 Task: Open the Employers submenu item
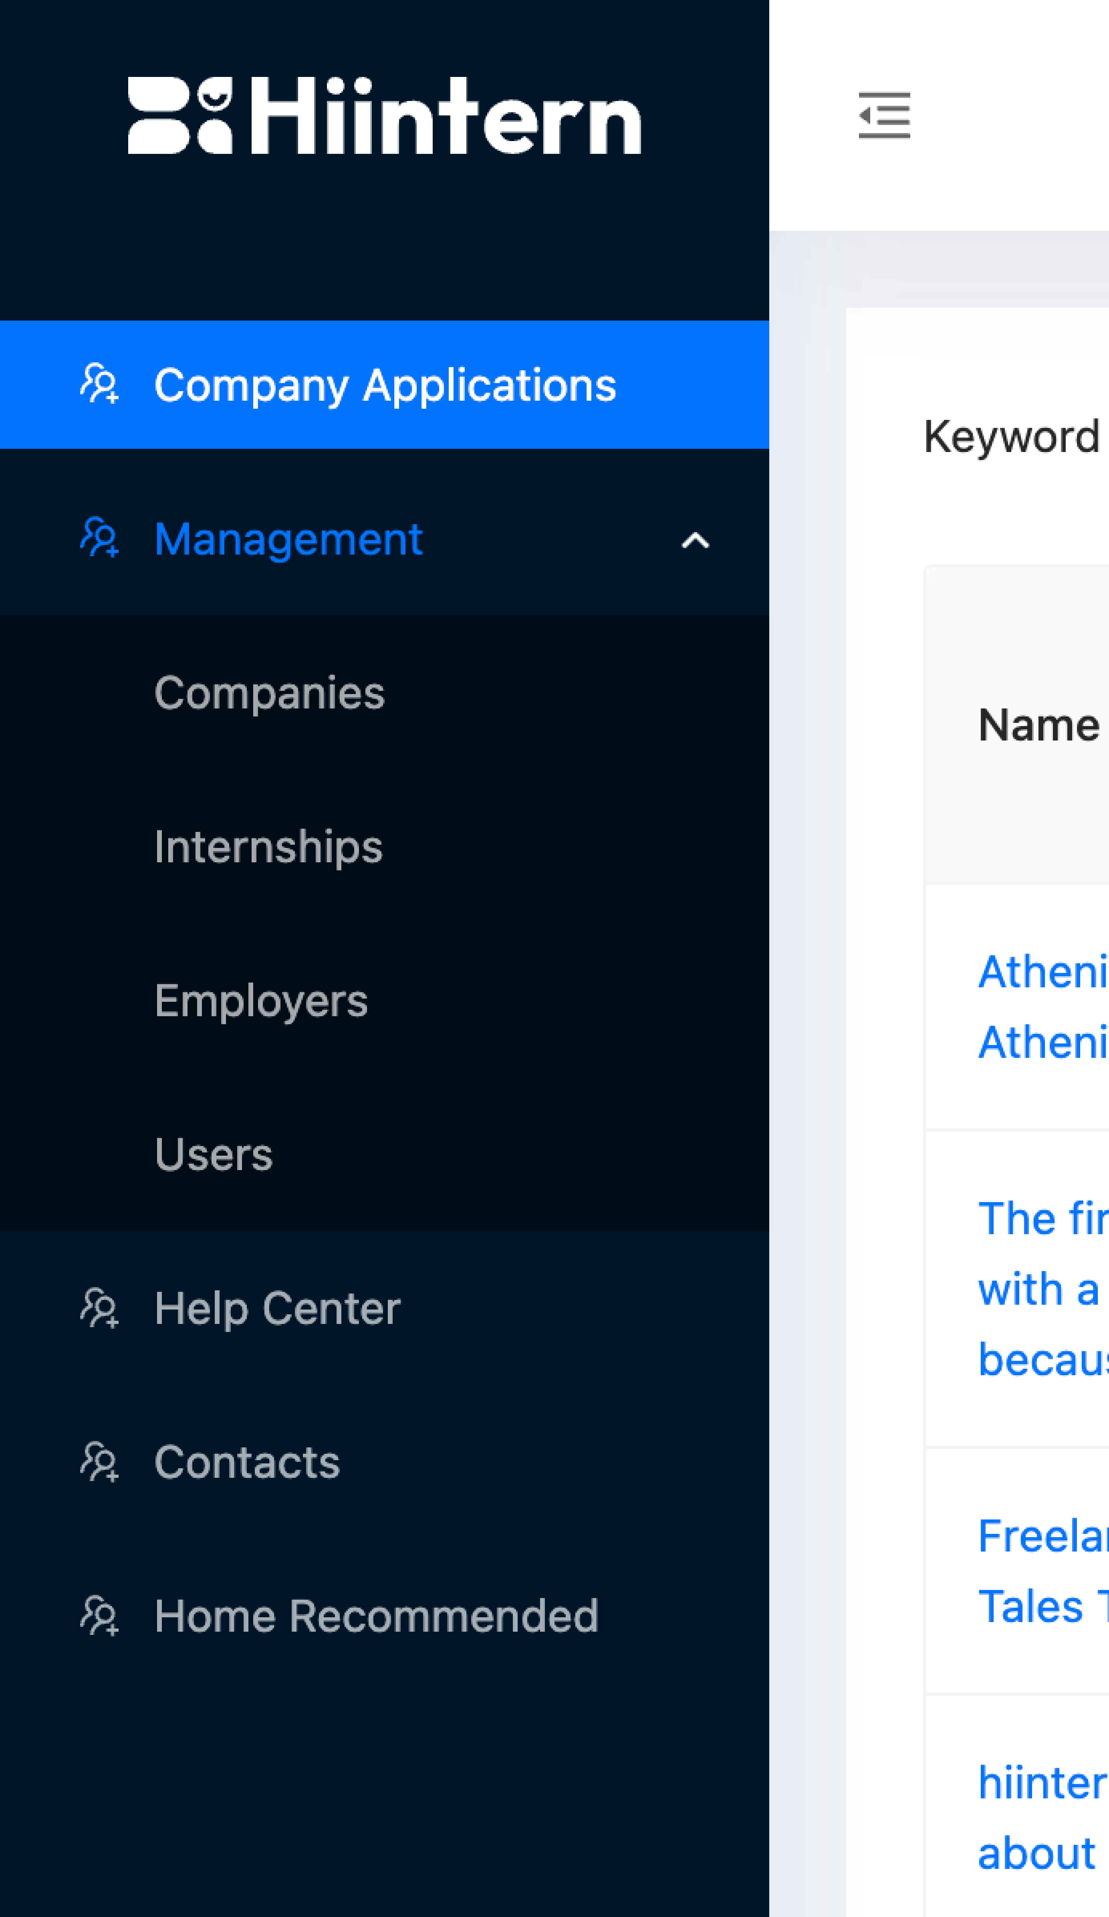click(384, 1000)
